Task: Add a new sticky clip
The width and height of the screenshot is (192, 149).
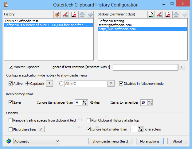Action: click(151, 14)
